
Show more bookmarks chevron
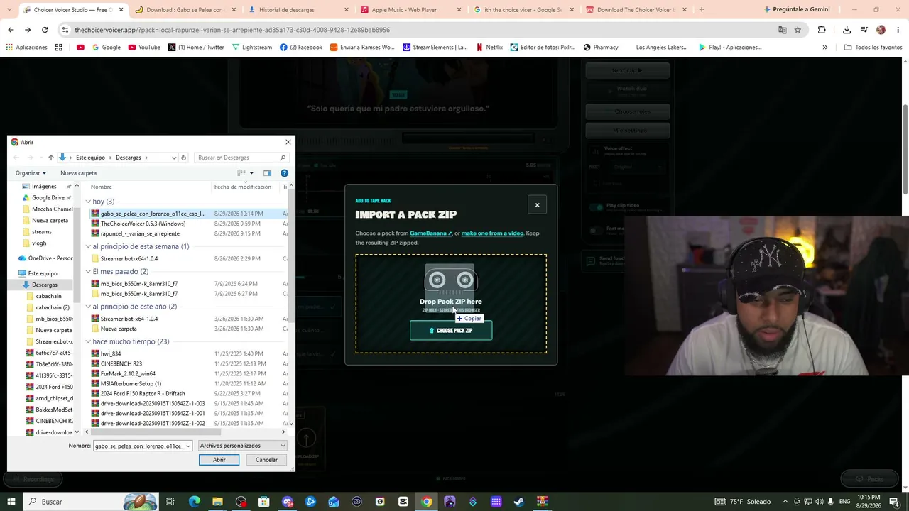(x=824, y=48)
